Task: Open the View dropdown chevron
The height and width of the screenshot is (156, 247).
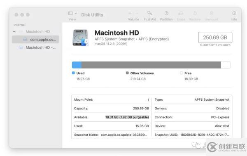Action: 76,13
